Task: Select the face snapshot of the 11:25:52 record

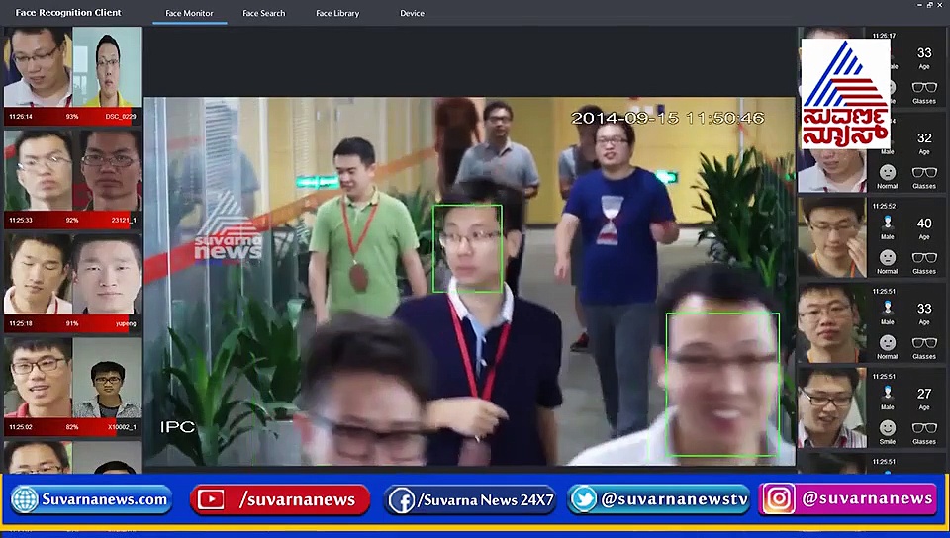Action: pos(832,237)
